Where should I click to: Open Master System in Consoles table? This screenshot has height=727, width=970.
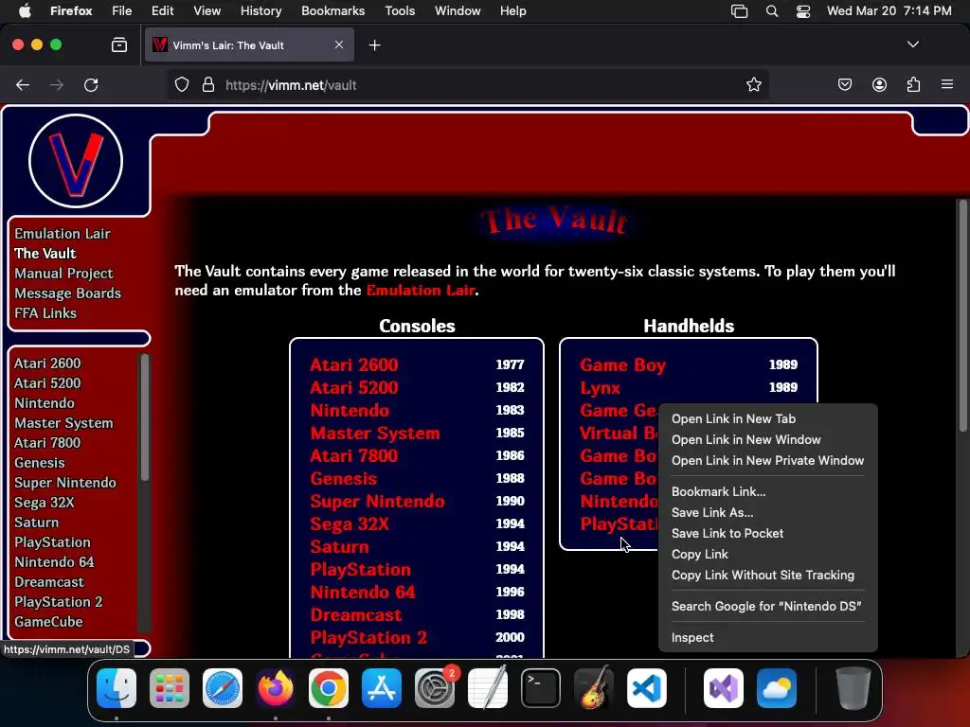click(375, 433)
